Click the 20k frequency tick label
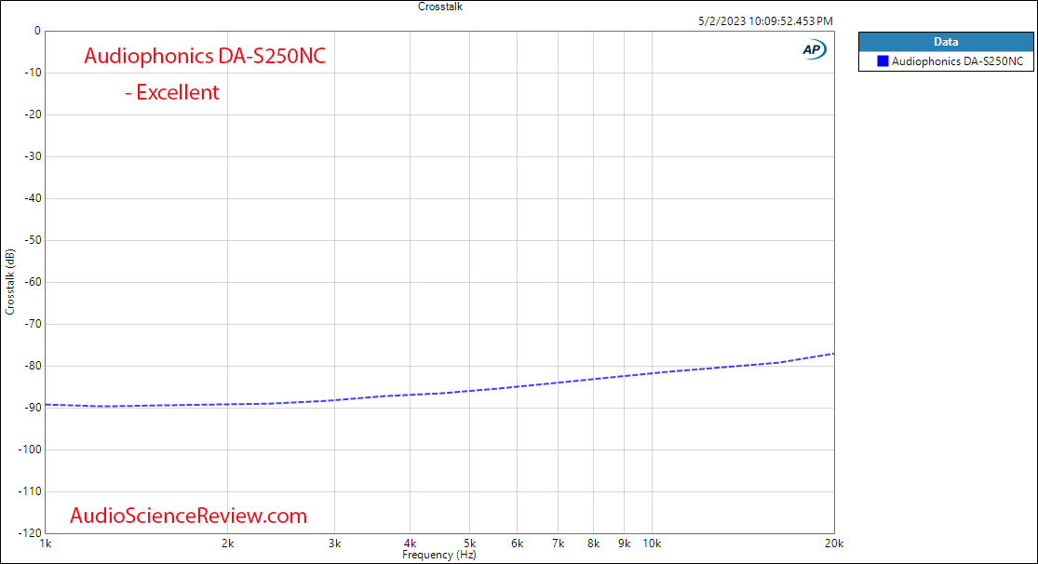Image resolution: width=1038 pixels, height=564 pixels. (x=834, y=544)
